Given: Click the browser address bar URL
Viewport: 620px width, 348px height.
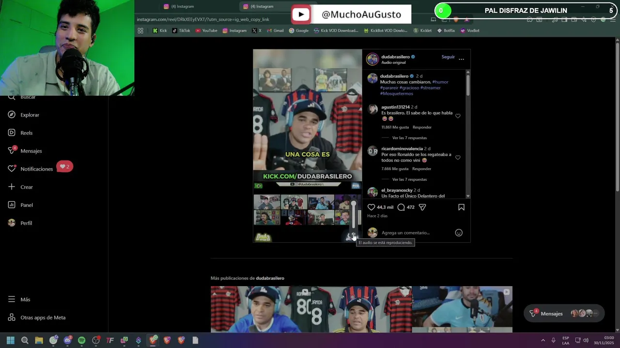Looking at the screenshot, I should click(x=203, y=19).
